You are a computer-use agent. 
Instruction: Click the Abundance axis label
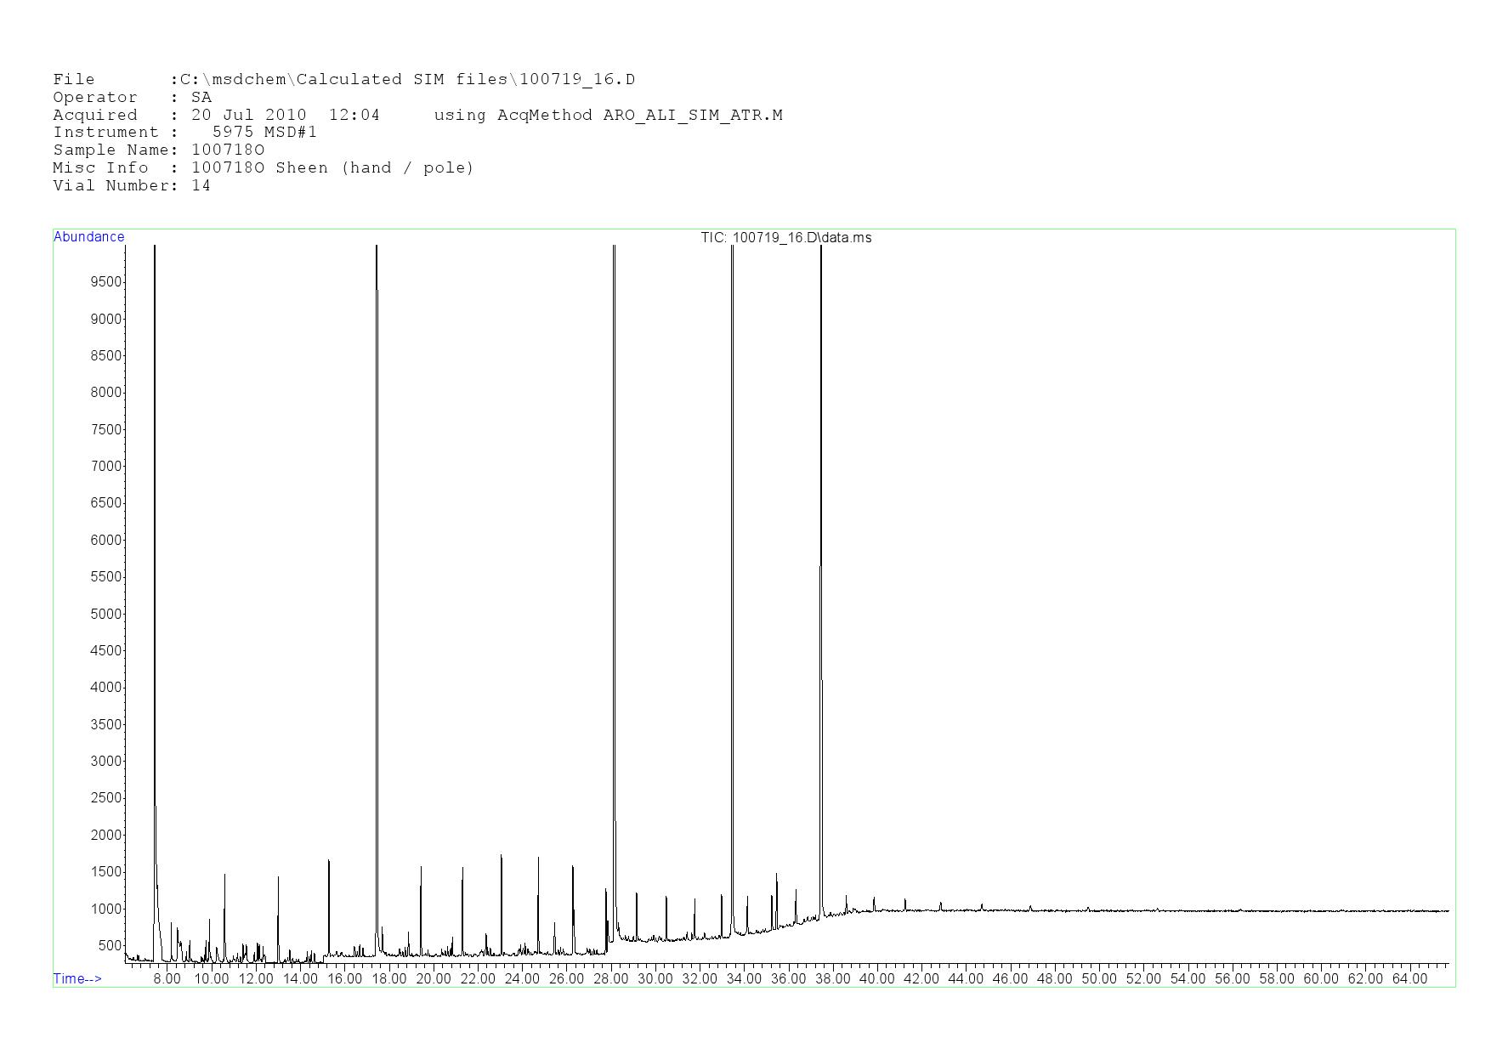[x=89, y=237]
